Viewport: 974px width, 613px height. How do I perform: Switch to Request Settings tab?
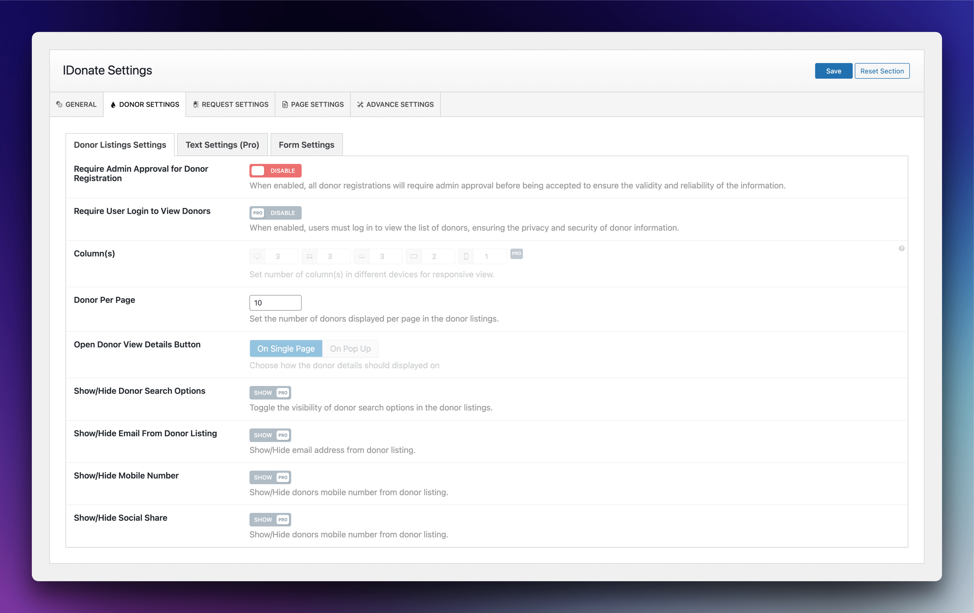(231, 105)
